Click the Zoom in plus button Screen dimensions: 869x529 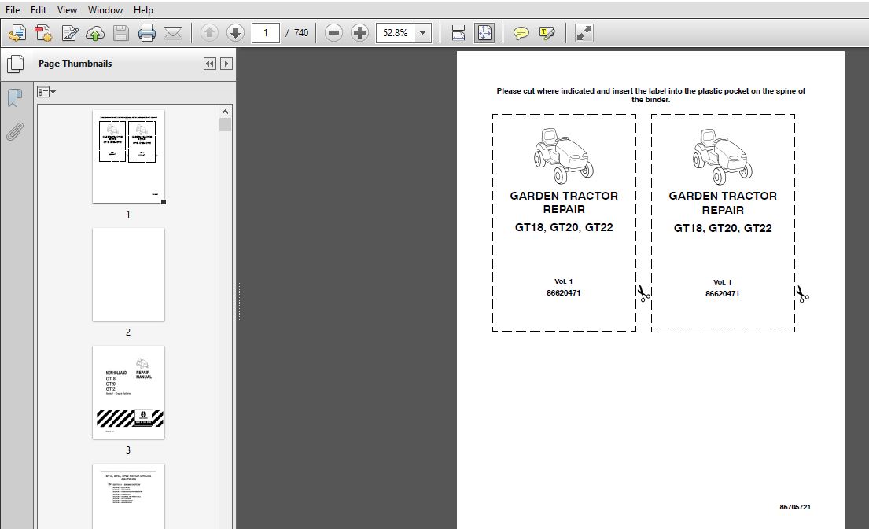[x=359, y=33]
